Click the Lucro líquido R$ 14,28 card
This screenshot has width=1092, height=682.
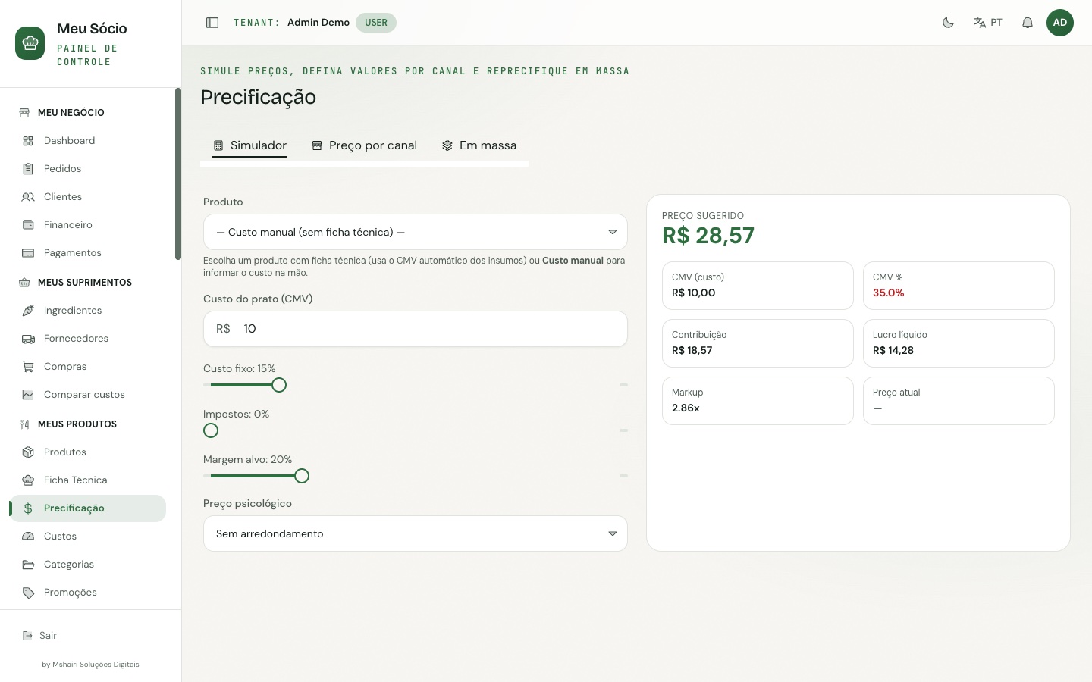tap(959, 343)
